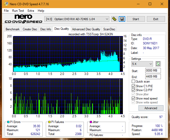The height and width of the screenshot is (140, 170).
Task: Enable the Quick scan checkbox
Action: point(133,81)
